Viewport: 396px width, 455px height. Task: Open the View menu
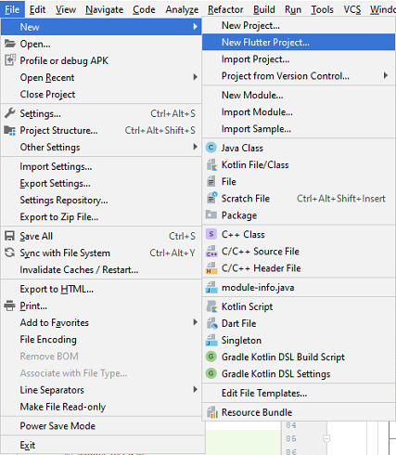click(66, 9)
